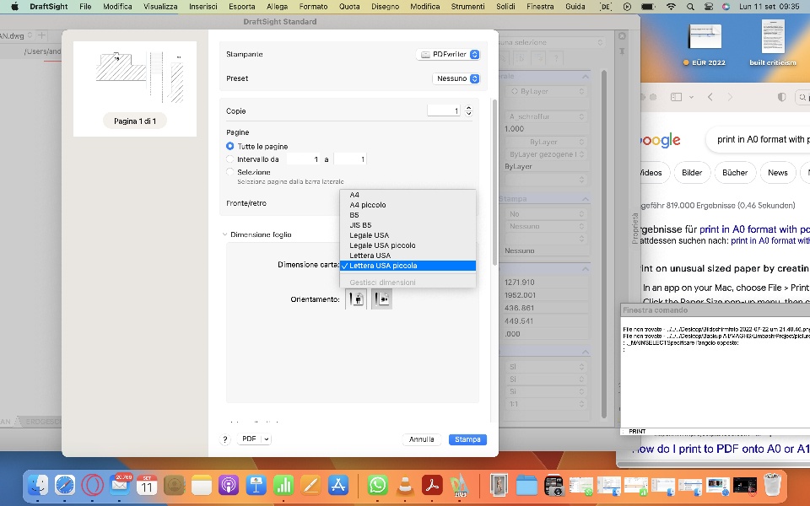This screenshot has height=506, width=810.
Task: Open Spotlight search in menu bar
Action: 690,7
